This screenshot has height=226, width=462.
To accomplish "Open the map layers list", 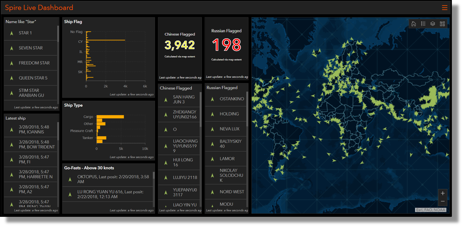I will click(432, 24).
